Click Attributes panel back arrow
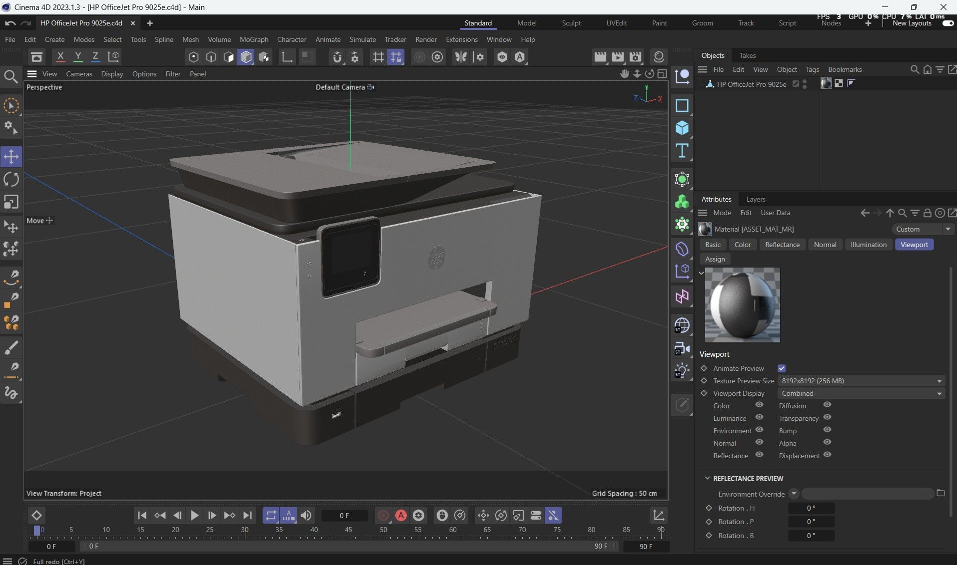This screenshot has width=957, height=565. 865,213
